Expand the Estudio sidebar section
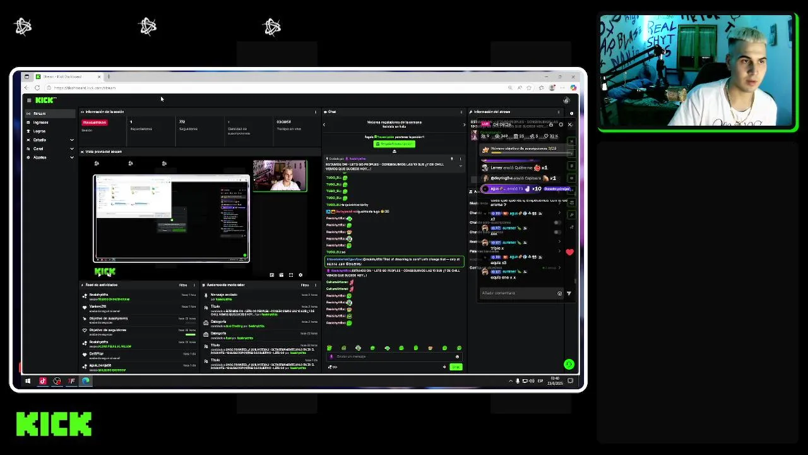The height and width of the screenshot is (455, 808). click(x=49, y=140)
